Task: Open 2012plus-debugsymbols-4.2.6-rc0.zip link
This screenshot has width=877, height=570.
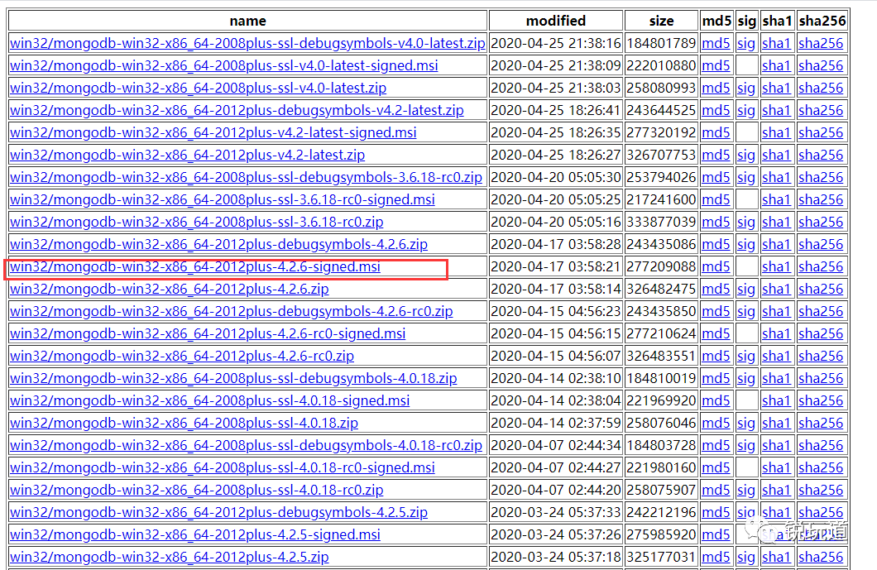Action: tap(232, 312)
